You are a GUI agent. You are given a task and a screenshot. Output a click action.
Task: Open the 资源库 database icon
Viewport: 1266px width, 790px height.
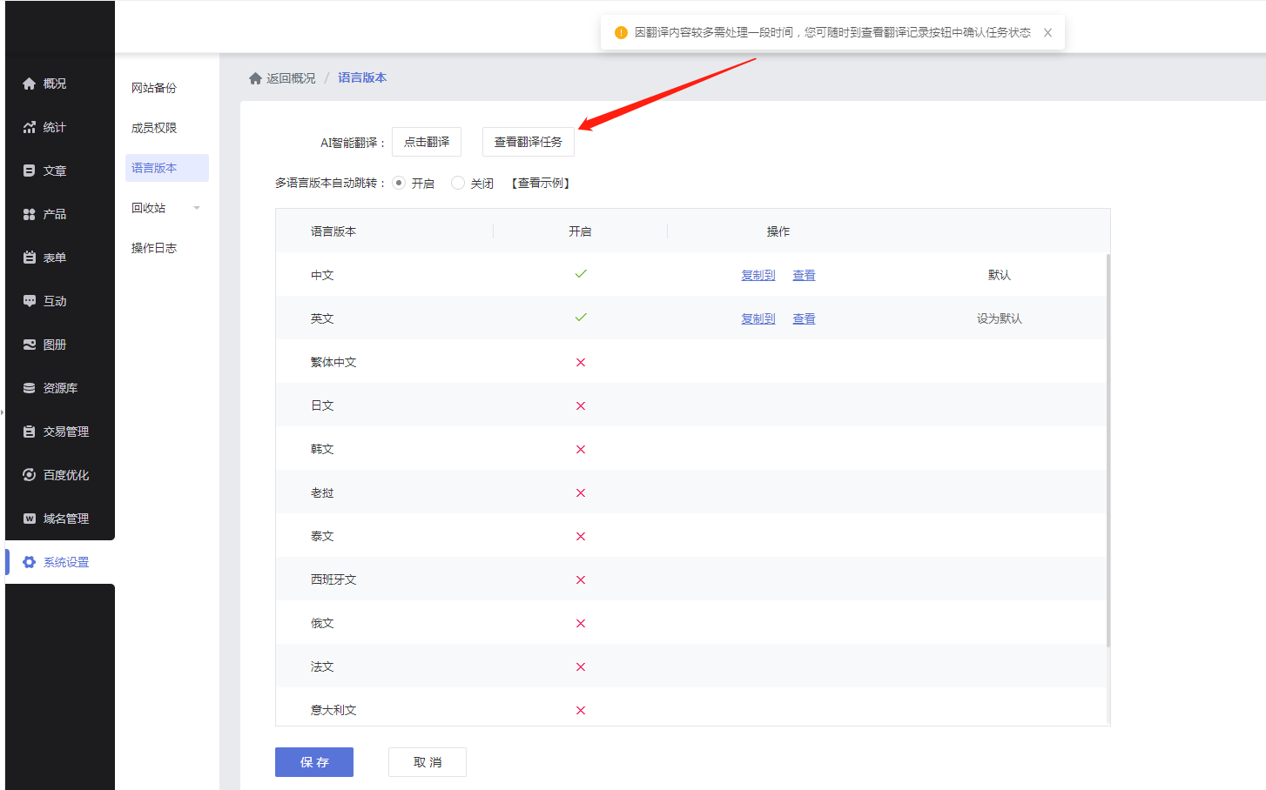click(x=29, y=388)
